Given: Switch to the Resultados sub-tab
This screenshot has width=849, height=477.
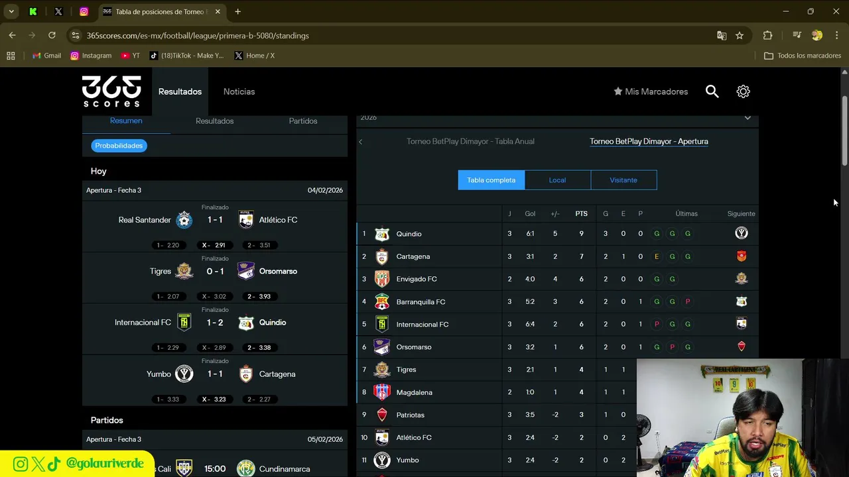Looking at the screenshot, I should click(x=214, y=121).
